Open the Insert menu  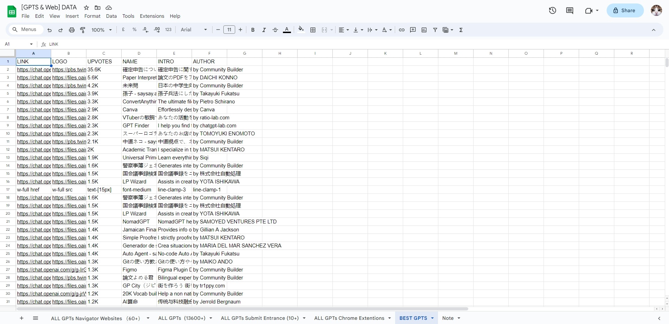click(72, 16)
